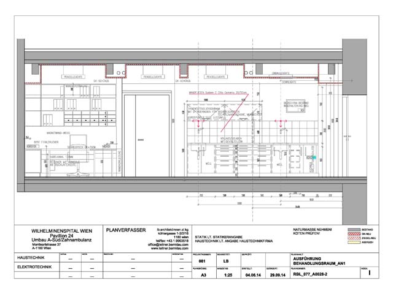The image size is (393, 294).
Task: Click the grey BESTAND legend swatch
Action: click(x=354, y=230)
